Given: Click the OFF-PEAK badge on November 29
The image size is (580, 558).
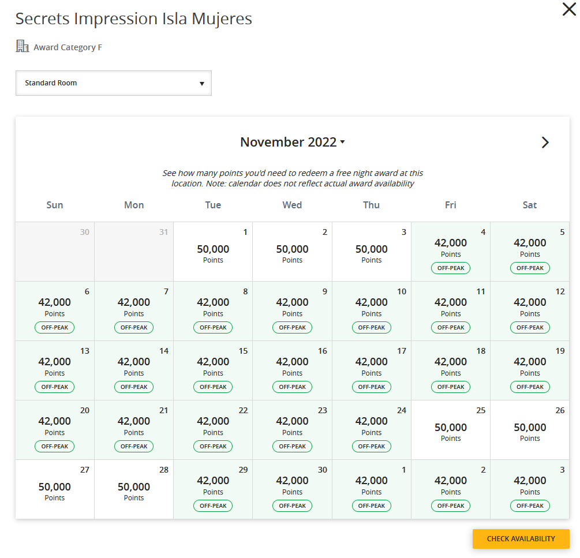Looking at the screenshot, I should pos(213,506).
